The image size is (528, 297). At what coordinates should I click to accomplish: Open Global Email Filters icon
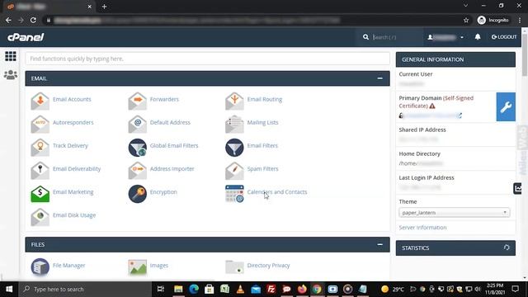click(x=138, y=147)
